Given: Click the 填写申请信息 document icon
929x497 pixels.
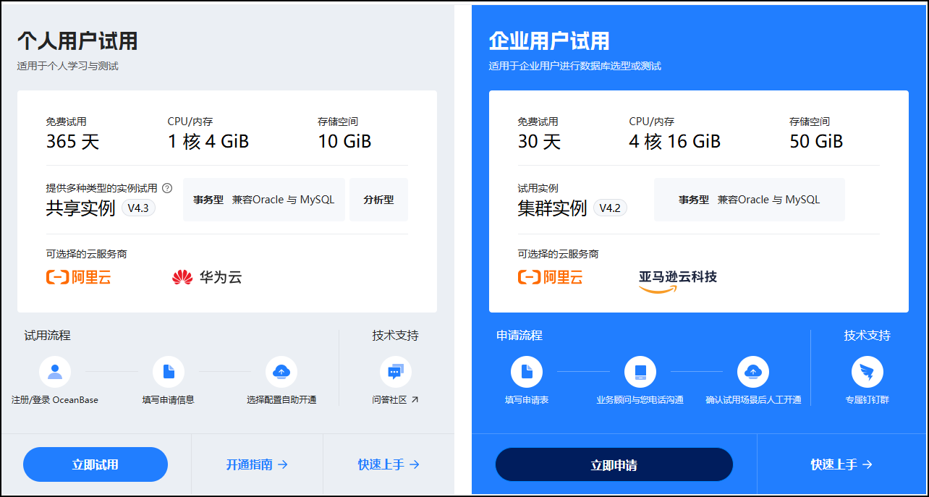Looking at the screenshot, I should (x=169, y=372).
